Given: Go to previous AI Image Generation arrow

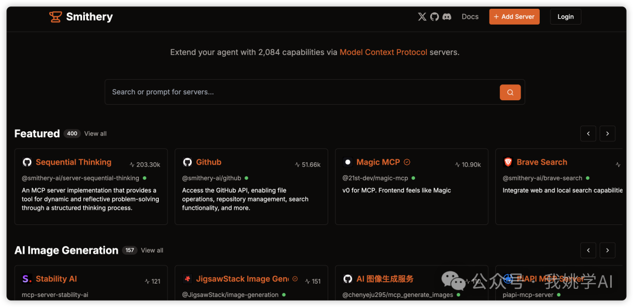Looking at the screenshot, I should (x=588, y=250).
